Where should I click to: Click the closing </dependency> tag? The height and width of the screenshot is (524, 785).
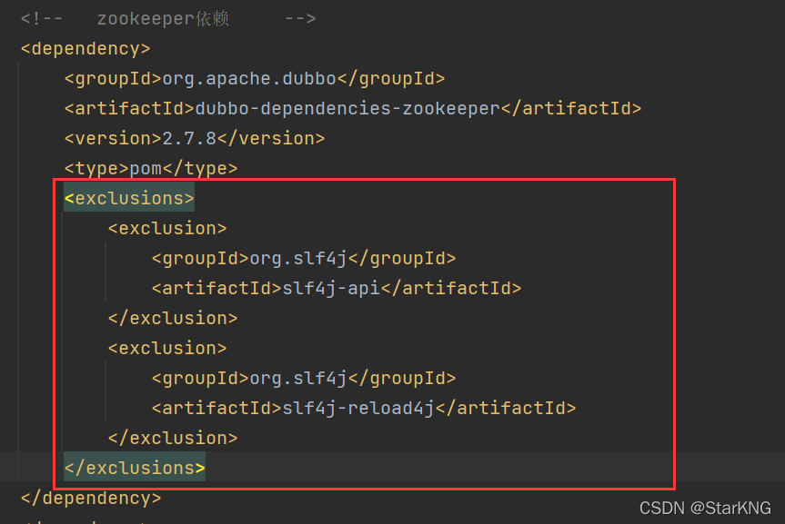click(x=91, y=498)
